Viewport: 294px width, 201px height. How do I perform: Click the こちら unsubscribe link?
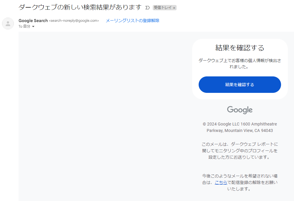pyautogui.click(x=221, y=182)
